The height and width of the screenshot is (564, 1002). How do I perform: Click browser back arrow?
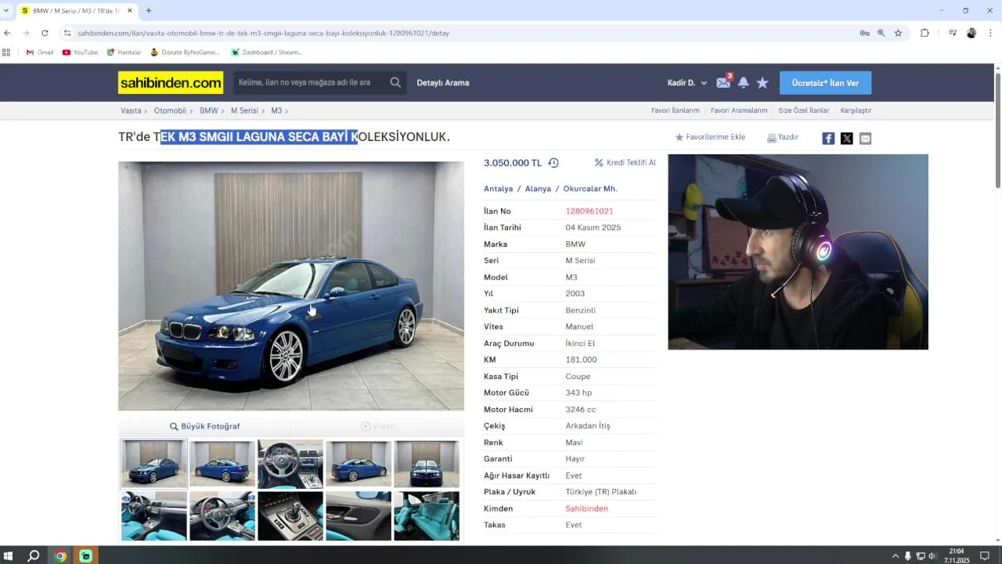point(7,33)
